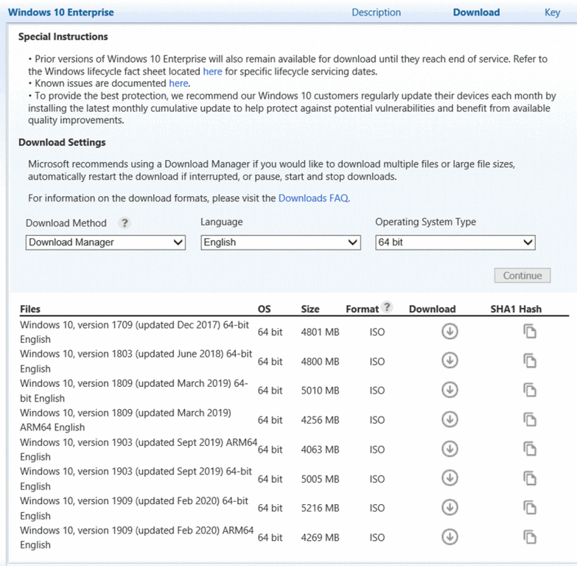Copy SHA1 hash for version 1903 ARM64
The height and width of the screenshot is (566, 577).
[x=529, y=449]
